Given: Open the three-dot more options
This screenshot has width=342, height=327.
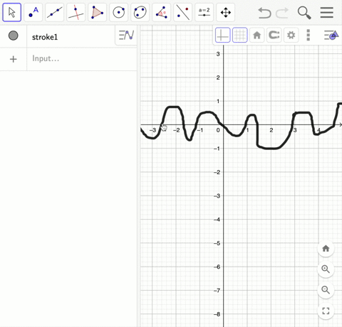Looking at the screenshot, I should click(x=309, y=36).
